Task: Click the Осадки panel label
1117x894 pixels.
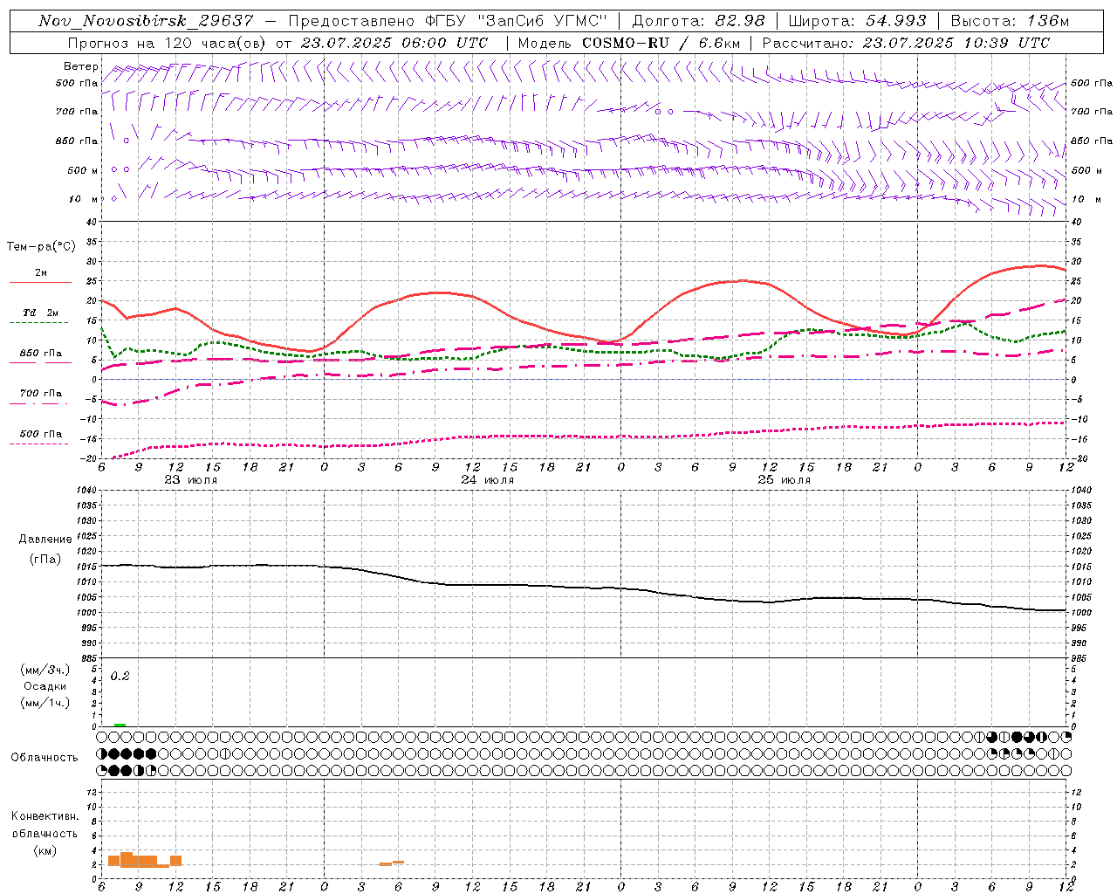Action: click(x=45, y=686)
